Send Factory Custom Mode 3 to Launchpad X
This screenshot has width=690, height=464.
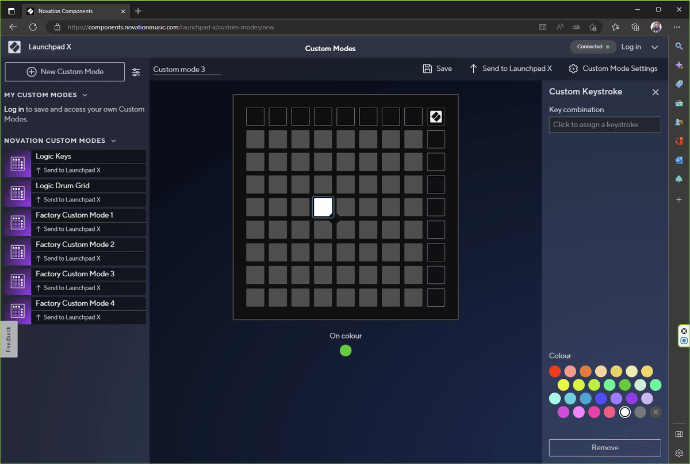pyautogui.click(x=68, y=288)
